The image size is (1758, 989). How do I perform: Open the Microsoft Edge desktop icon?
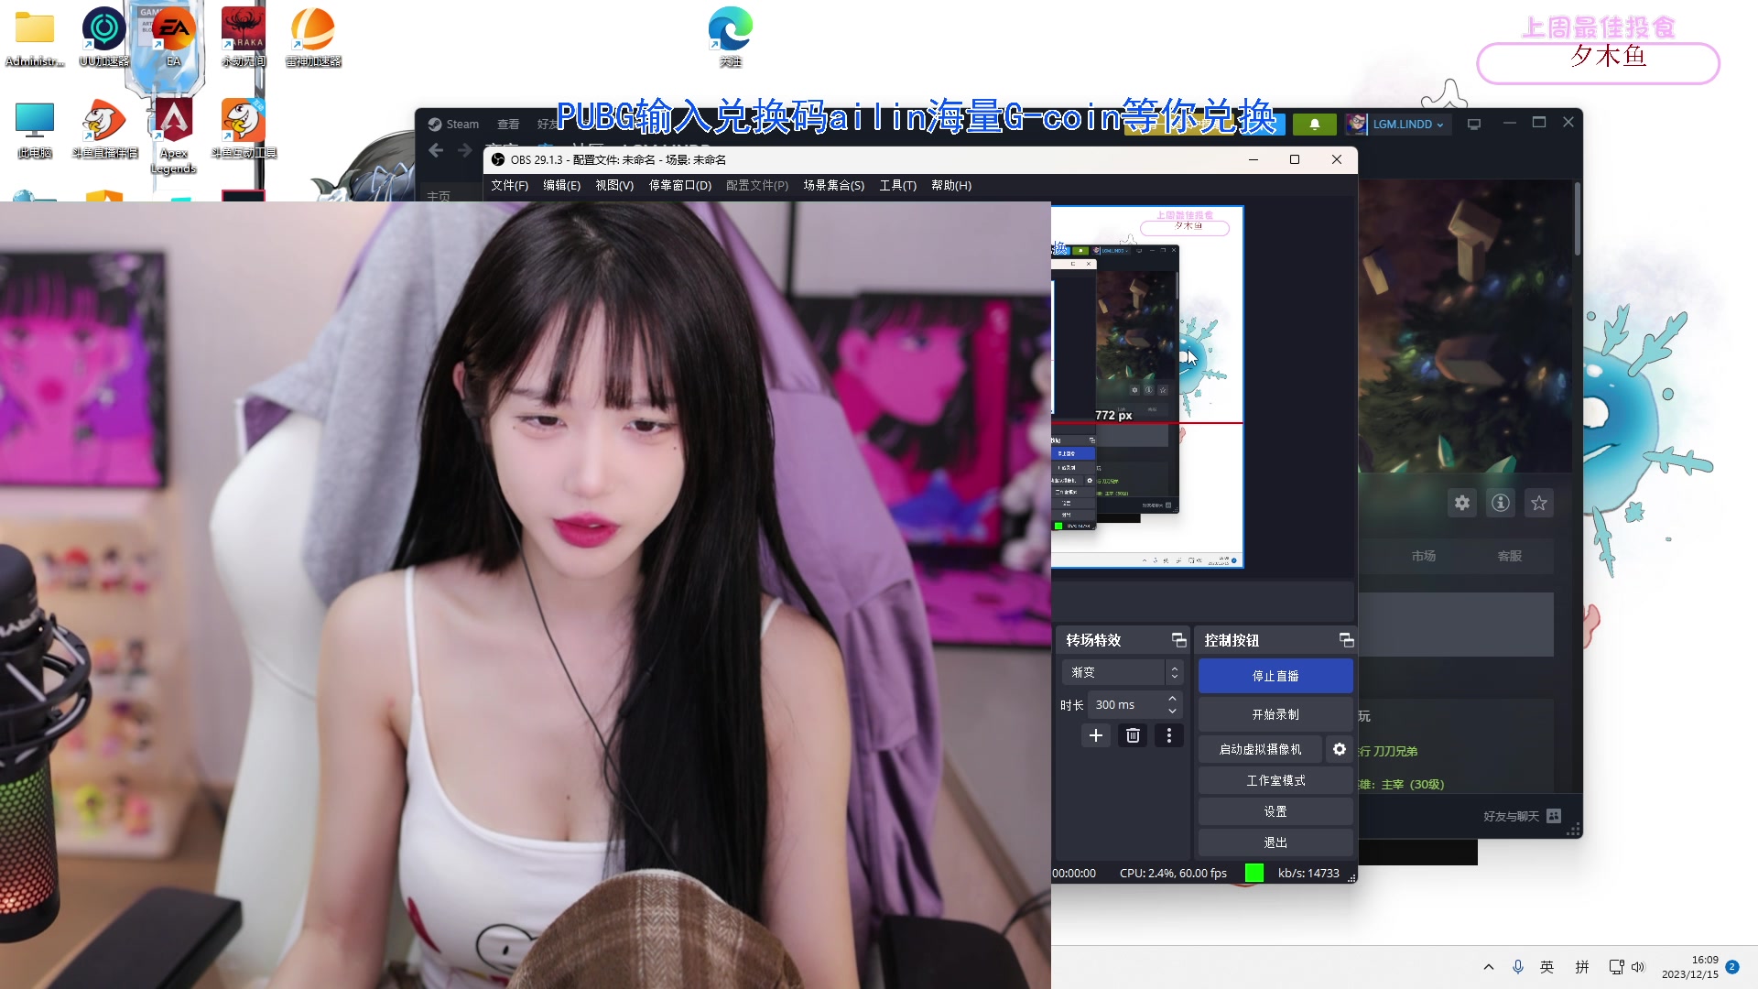tap(731, 38)
